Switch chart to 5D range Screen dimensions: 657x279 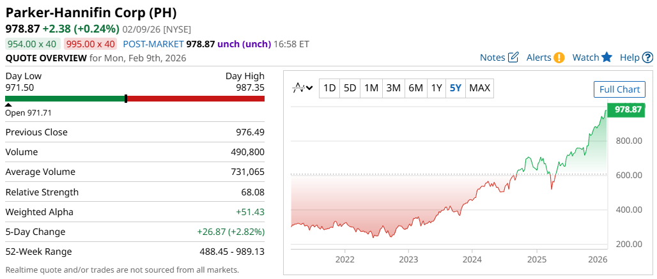[x=350, y=88]
